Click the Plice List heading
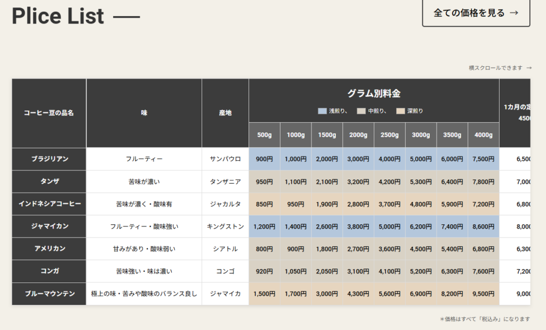This screenshot has width=546, height=330. (58, 16)
